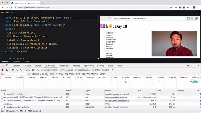Sort network table by Size column
Viewport: 201px width, 113px height.
147,91
